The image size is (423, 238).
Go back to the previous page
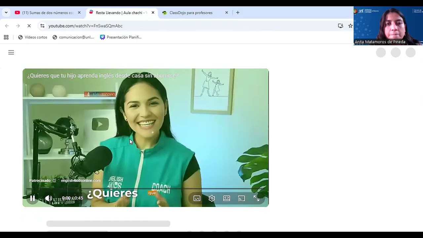pyautogui.click(x=7, y=26)
